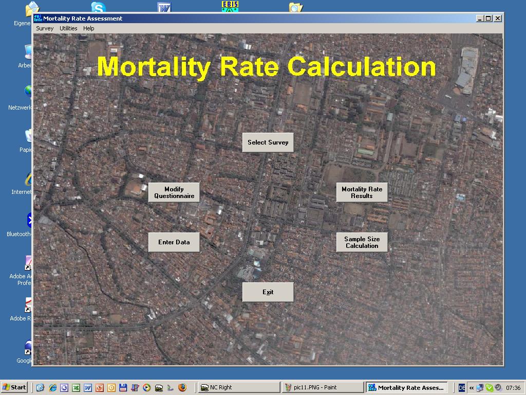Switch to pic11.PNG - Paint taskbar window

pyautogui.click(x=323, y=388)
